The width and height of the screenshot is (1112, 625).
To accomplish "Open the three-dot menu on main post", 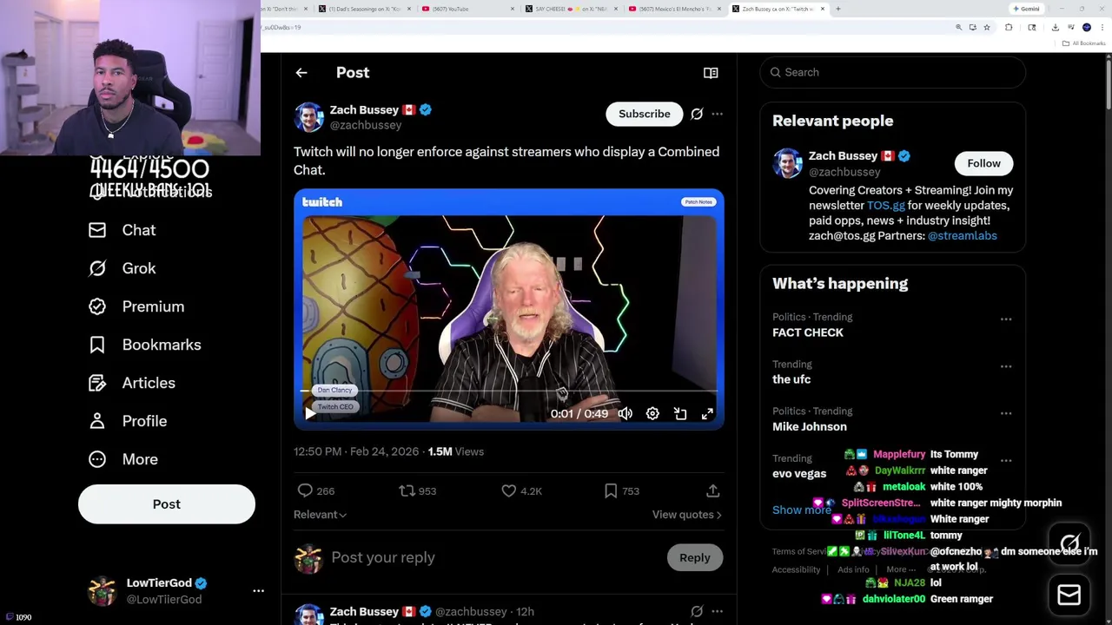I will 717,114.
